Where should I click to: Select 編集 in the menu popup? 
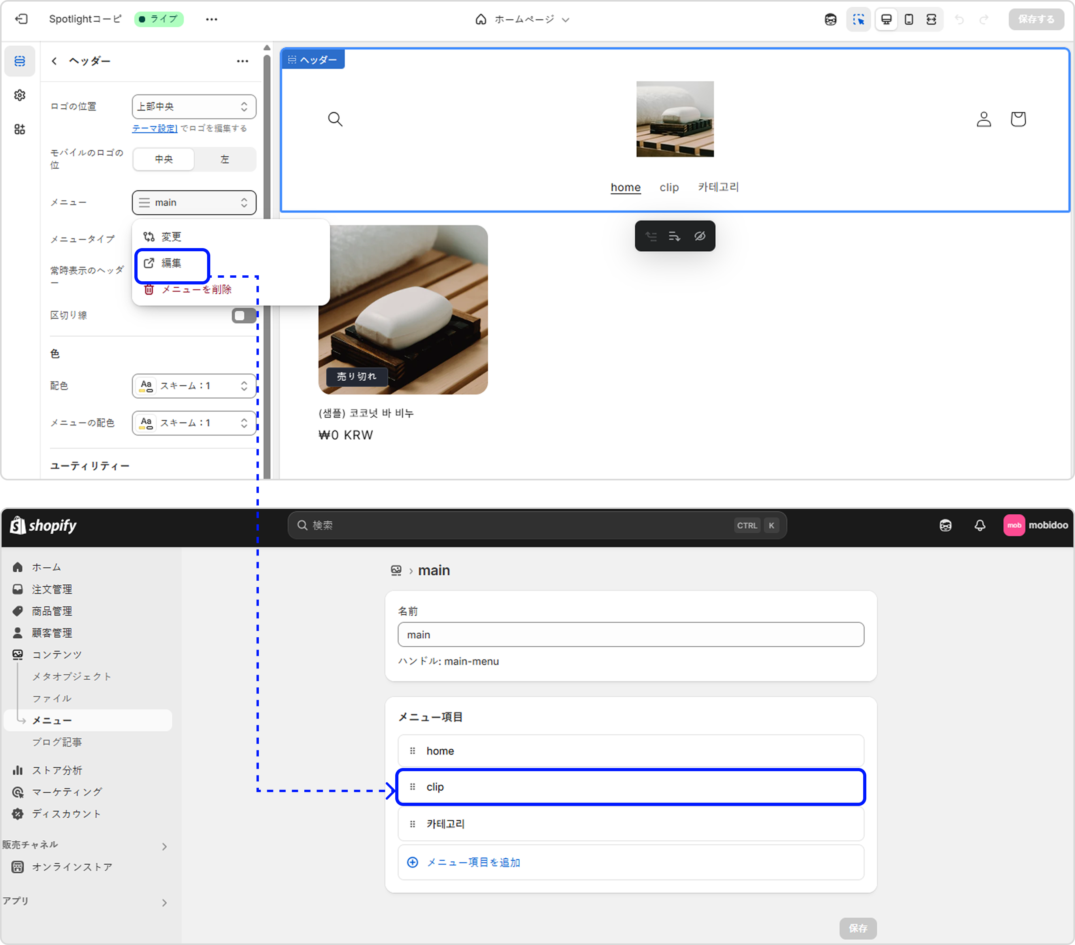(171, 263)
